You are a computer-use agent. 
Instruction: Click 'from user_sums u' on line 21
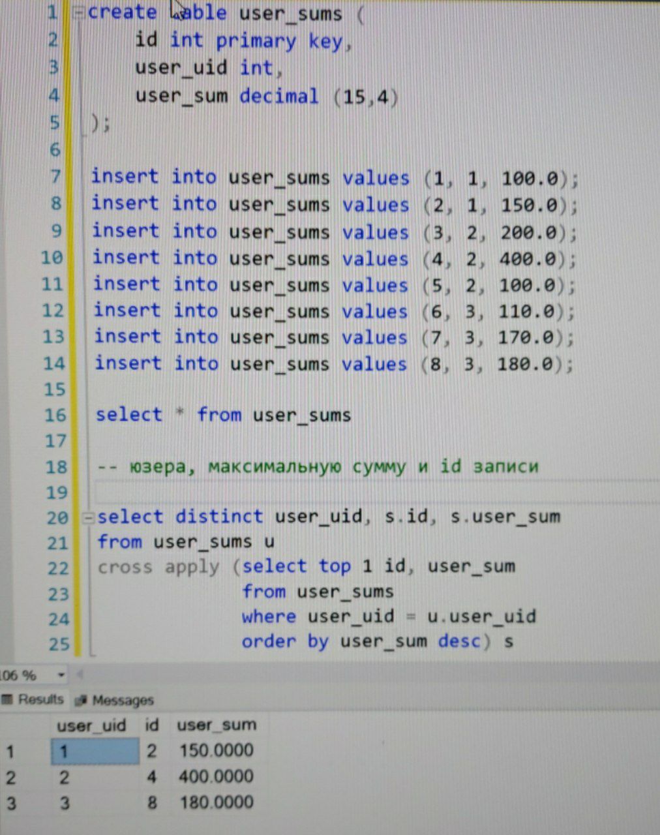(186, 543)
